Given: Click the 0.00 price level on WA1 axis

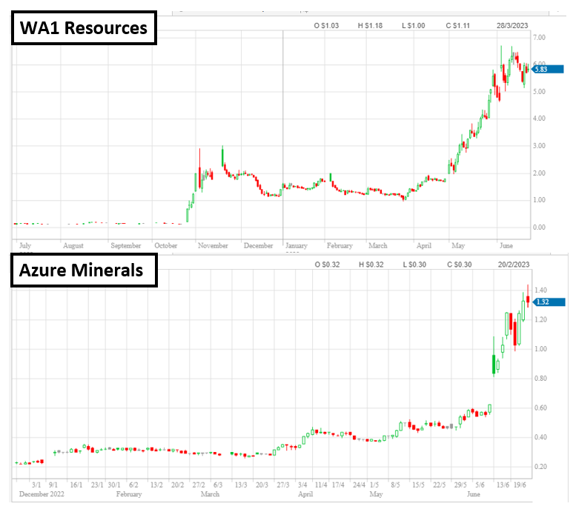Looking at the screenshot, I should (539, 227).
